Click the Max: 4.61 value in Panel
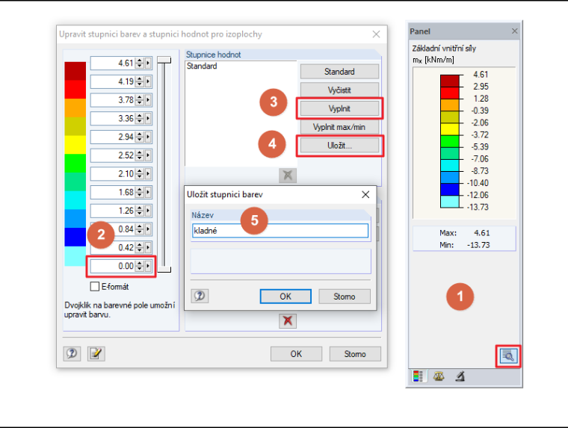The width and height of the screenshot is (568, 428). [482, 233]
